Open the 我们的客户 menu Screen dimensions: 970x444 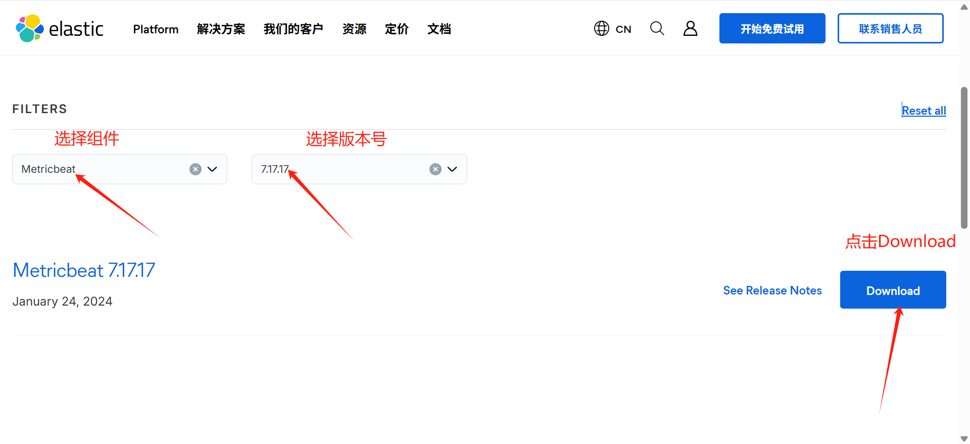(x=294, y=29)
